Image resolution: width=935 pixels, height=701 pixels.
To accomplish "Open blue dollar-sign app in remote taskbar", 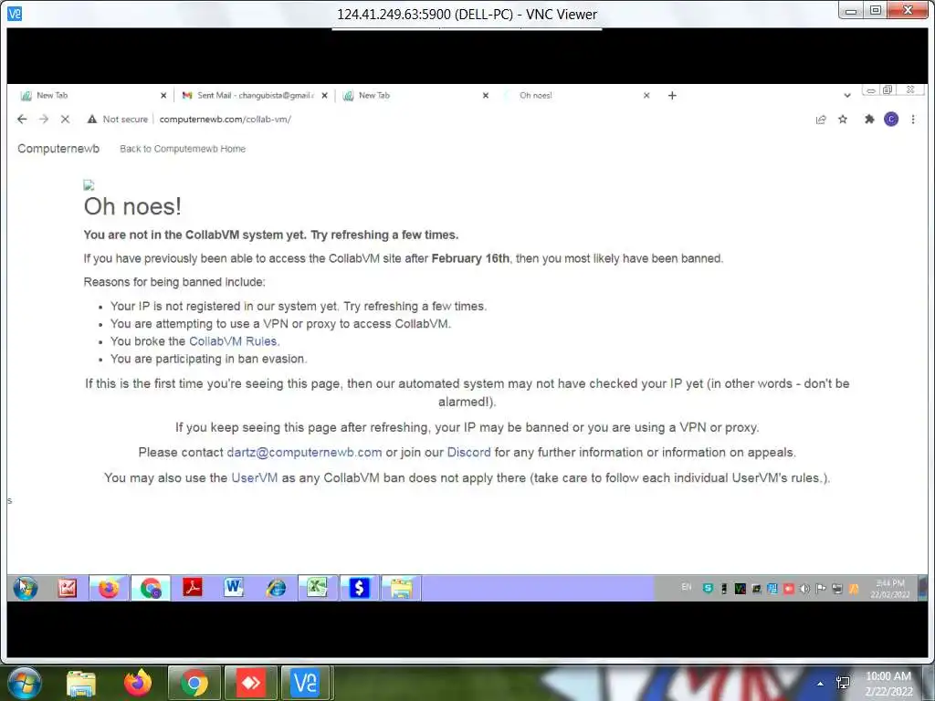I will (359, 589).
